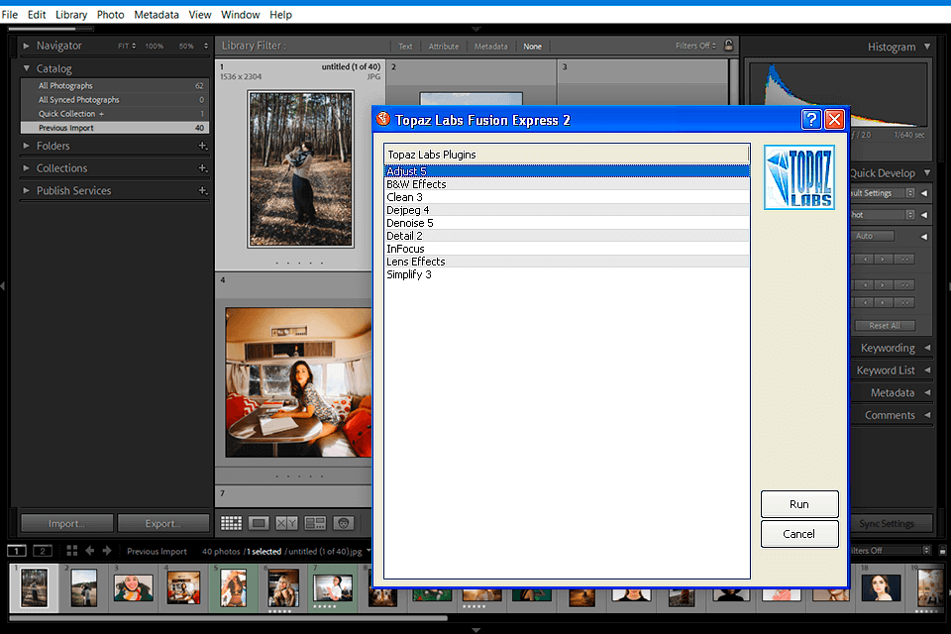Screen dimensions: 951x634
Task: Select forest couple photo in grid
Action: click(x=300, y=169)
